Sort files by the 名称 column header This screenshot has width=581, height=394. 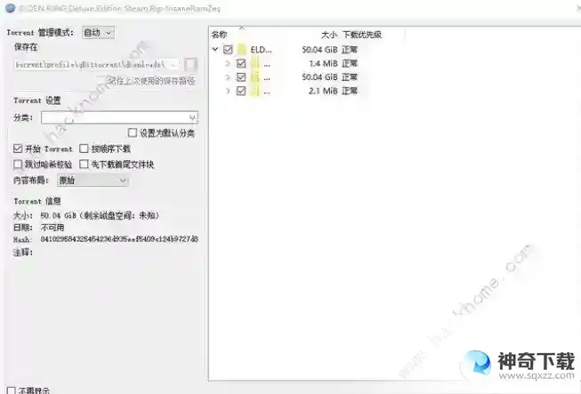point(219,35)
